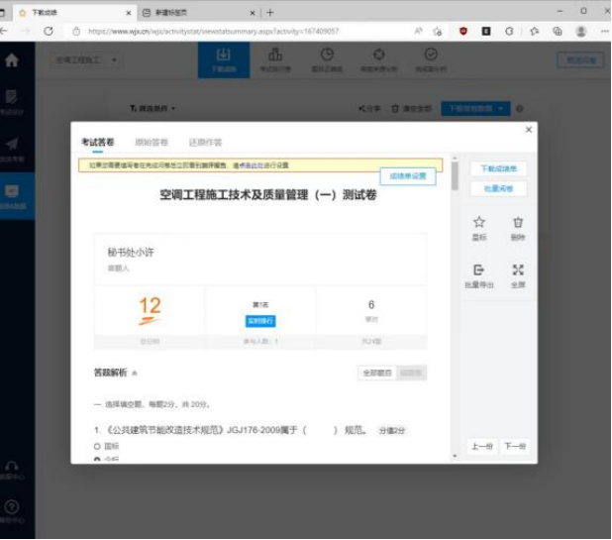Click the 成绩单设置 button

[408, 176]
